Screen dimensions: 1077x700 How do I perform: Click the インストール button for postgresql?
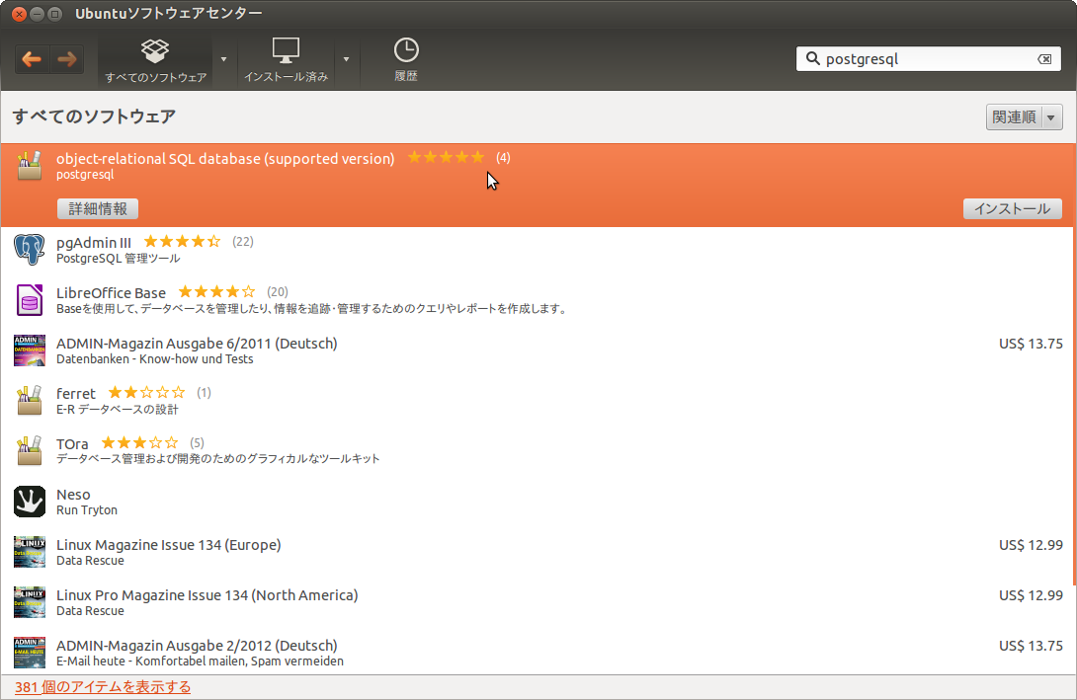pos(1013,208)
